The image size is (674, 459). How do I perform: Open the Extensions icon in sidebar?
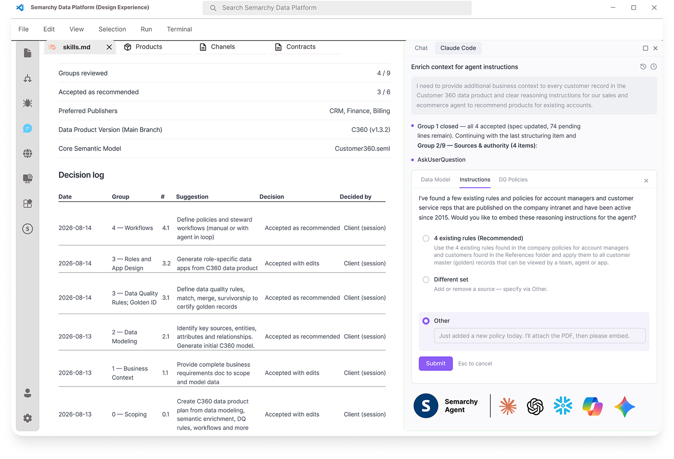[x=28, y=204]
